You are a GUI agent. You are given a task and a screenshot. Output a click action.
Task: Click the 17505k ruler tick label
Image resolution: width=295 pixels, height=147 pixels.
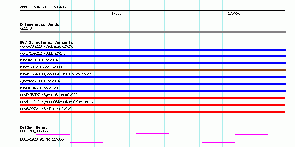(117, 13)
